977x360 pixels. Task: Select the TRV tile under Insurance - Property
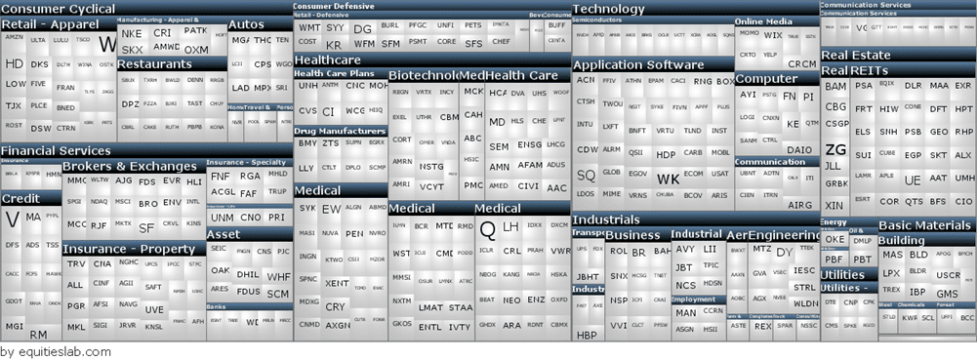click(76, 264)
